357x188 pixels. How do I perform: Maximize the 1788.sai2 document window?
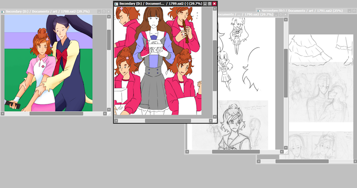104,11
